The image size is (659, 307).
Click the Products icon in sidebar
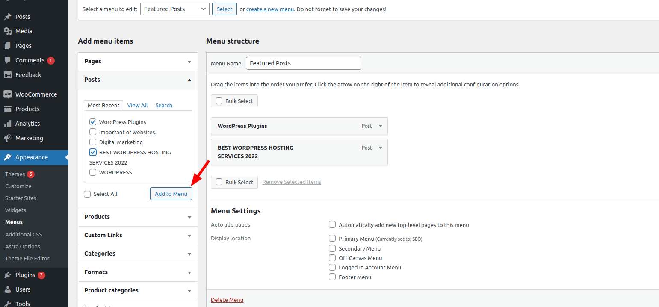(8, 109)
